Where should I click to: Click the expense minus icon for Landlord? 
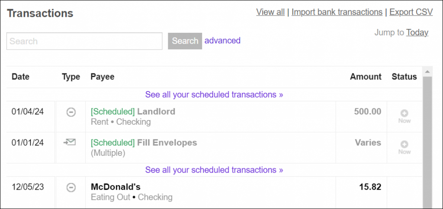pyautogui.click(x=71, y=112)
